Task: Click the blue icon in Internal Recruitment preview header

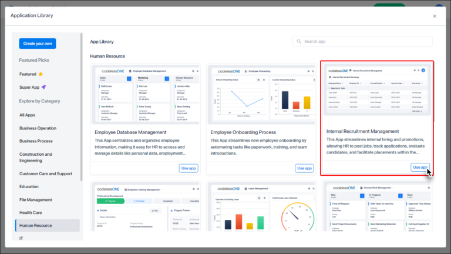Action: click(x=423, y=71)
